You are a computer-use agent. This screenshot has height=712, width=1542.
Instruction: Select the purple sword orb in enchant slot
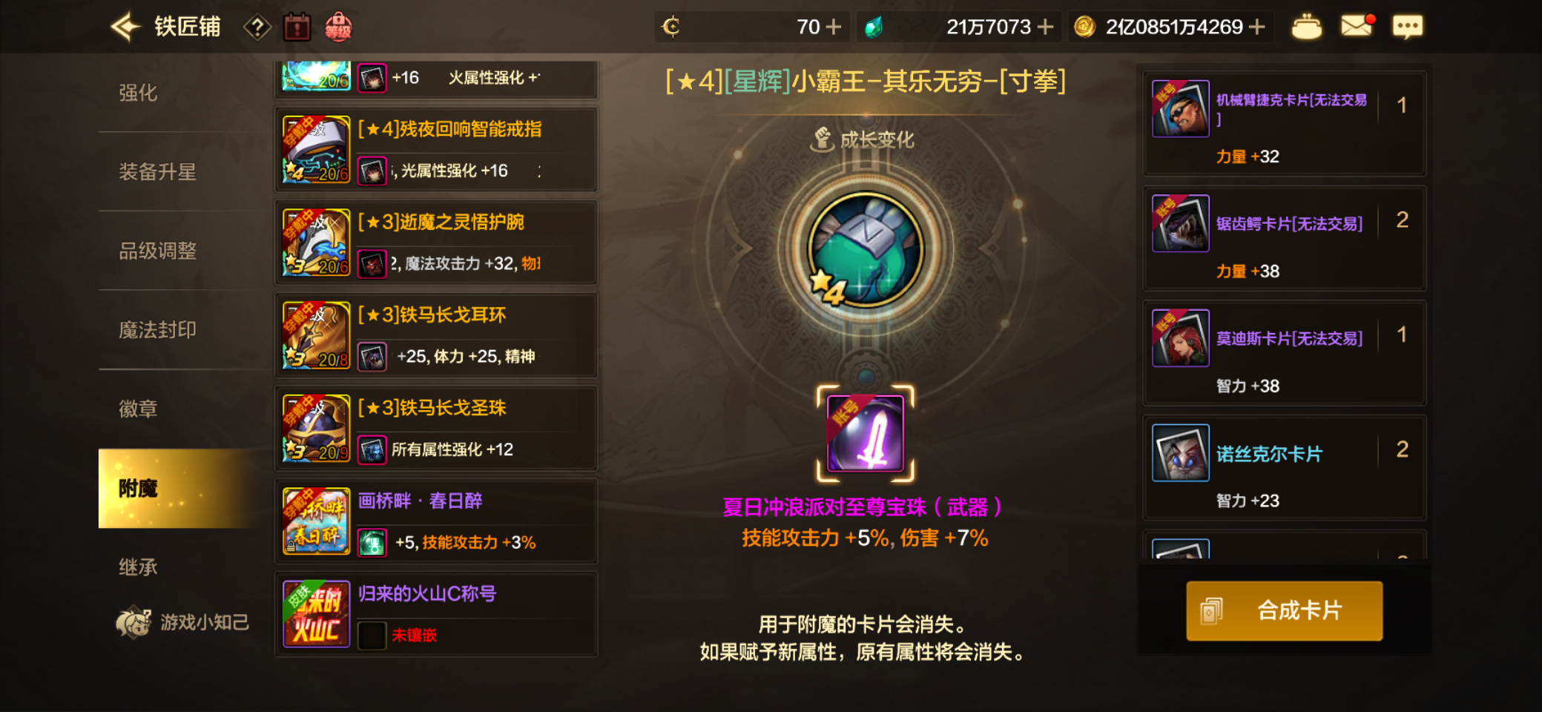(865, 433)
